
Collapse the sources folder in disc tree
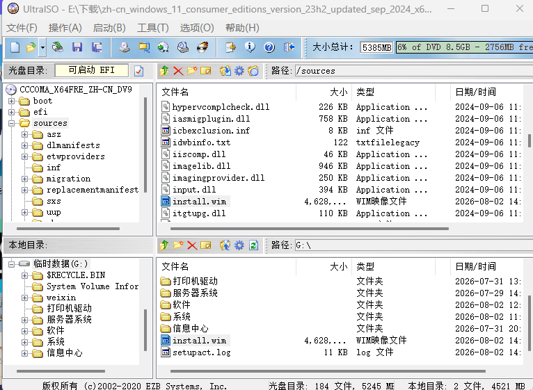[x=12, y=123]
